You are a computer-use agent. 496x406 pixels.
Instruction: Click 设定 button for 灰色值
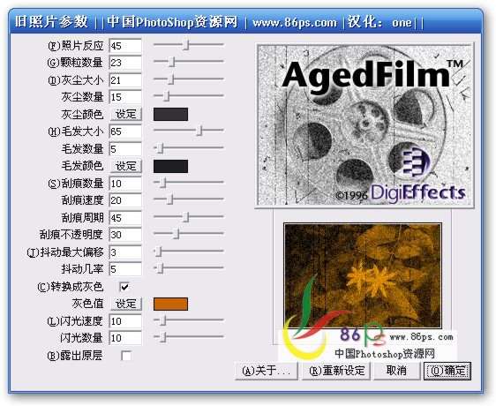126,304
